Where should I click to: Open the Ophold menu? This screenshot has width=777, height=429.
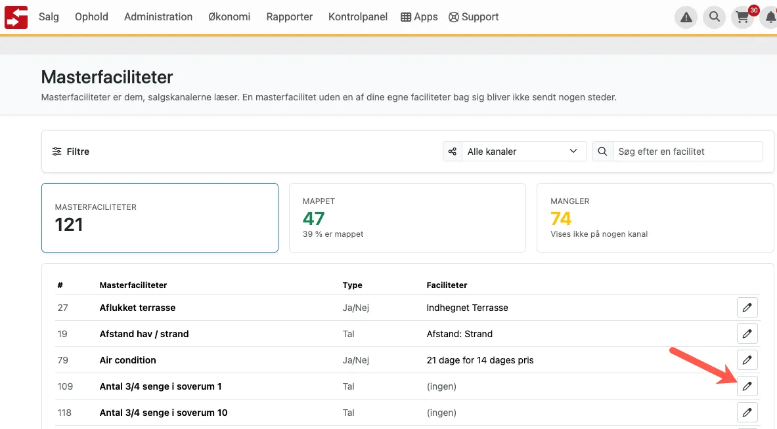pyautogui.click(x=92, y=17)
